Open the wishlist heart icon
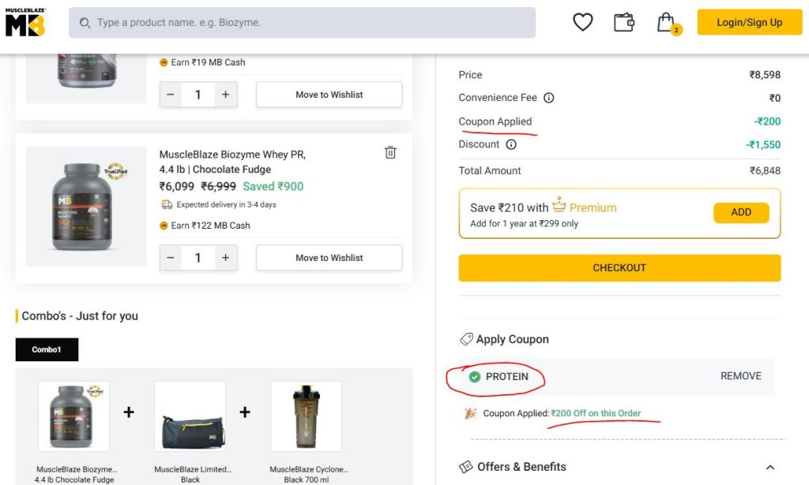 click(x=582, y=22)
